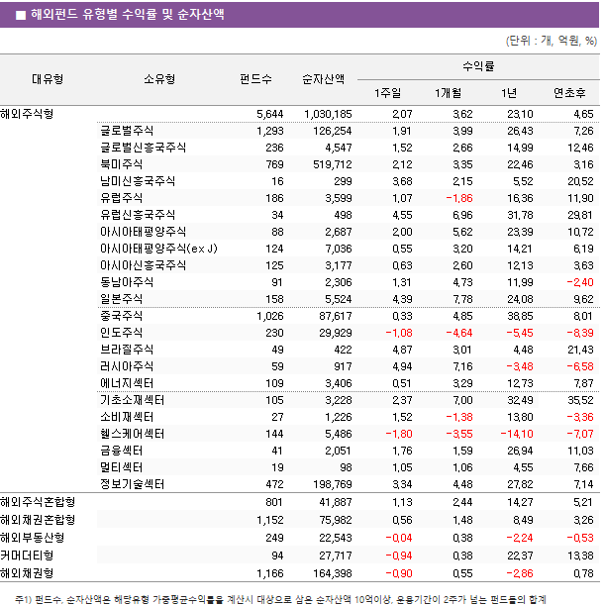604x606 pixels.
Task: Click the 중국주식 row label
Action: [x=122, y=316]
